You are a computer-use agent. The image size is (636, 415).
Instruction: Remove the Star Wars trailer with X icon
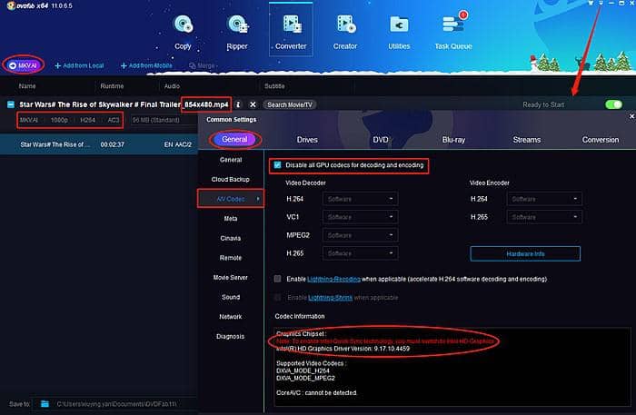coord(252,104)
